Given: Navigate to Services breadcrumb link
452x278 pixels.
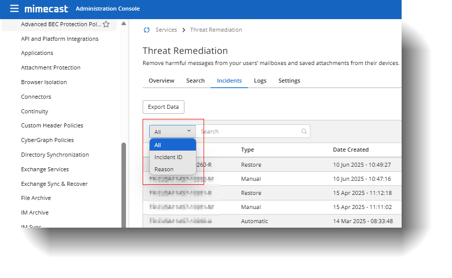Looking at the screenshot, I should tap(166, 30).
